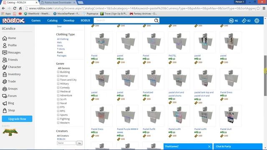267x150 pixels.
Task: Click the search magnifier icon
Action: 156,20
